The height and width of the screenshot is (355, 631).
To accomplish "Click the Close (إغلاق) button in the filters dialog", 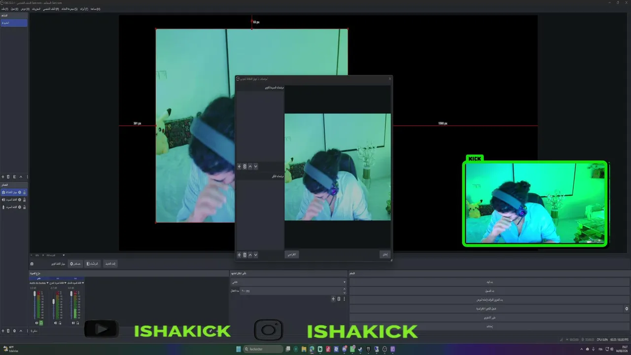I will click(x=385, y=254).
